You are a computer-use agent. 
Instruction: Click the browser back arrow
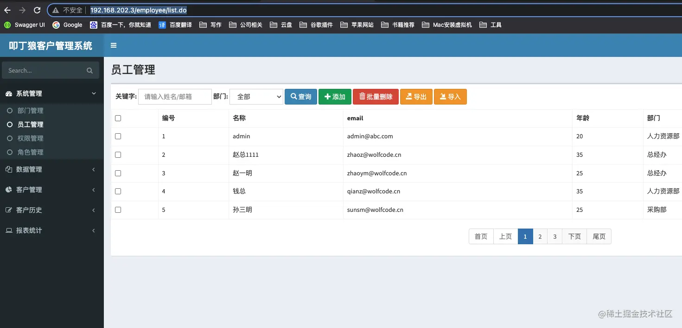pyautogui.click(x=7, y=10)
